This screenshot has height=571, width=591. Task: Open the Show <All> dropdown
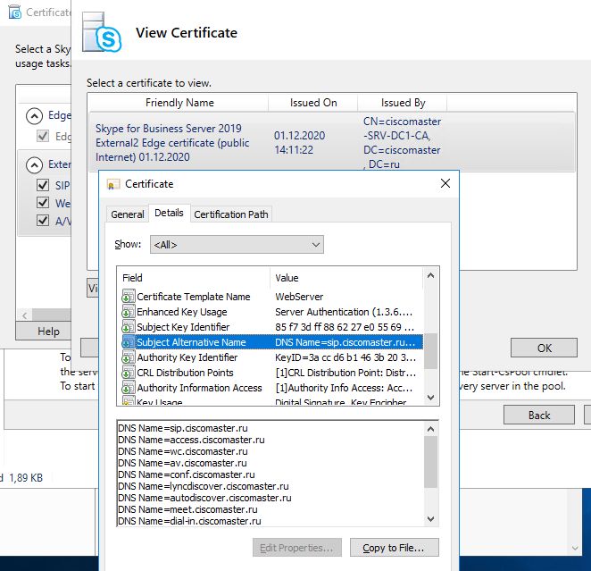click(x=237, y=244)
